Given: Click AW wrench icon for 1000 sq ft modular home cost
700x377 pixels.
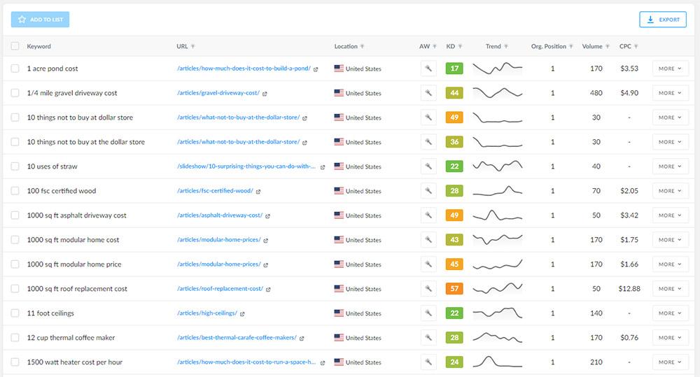Looking at the screenshot, I should tap(428, 240).
